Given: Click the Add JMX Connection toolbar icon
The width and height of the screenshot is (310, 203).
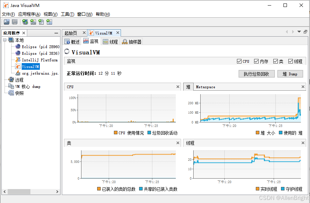Looking at the screenshot, I should (33, 22).
